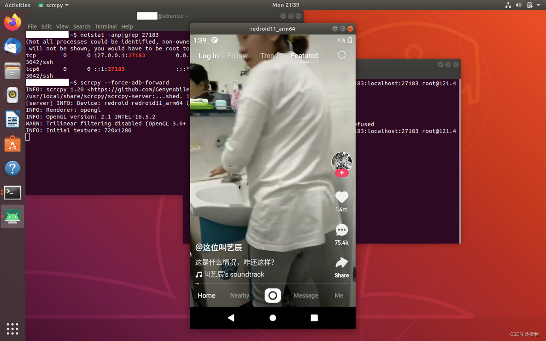Open the Activities overview
Screen dimensions: 546x341
[x=17, y=5]
